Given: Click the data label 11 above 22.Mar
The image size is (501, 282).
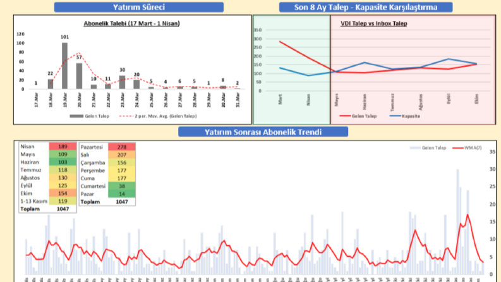Looking at the screenshot, I should (x=108, y=78).
